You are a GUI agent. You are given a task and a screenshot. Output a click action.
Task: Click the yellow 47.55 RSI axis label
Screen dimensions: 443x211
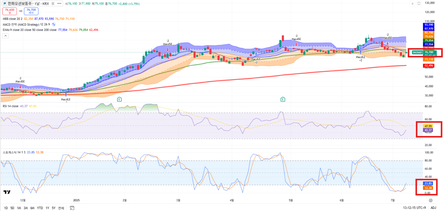(428, 126)
